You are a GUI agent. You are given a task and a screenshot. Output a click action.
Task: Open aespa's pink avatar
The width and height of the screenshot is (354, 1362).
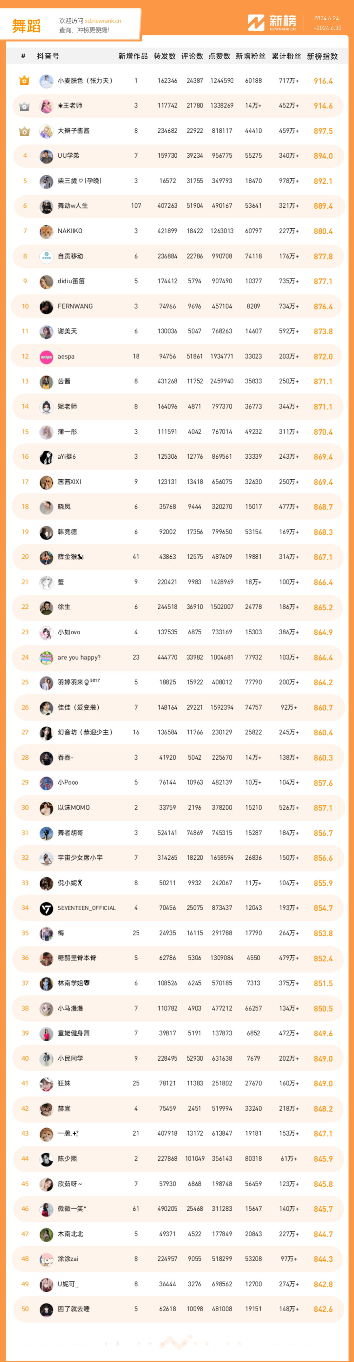(x=47, y=357)
